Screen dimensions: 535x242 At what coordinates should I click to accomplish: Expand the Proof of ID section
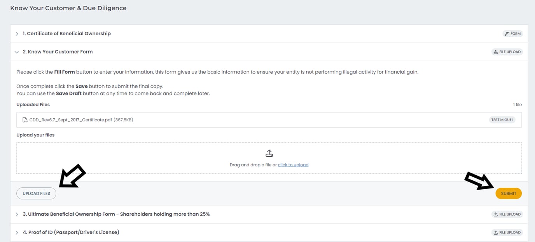click(17, 232)
